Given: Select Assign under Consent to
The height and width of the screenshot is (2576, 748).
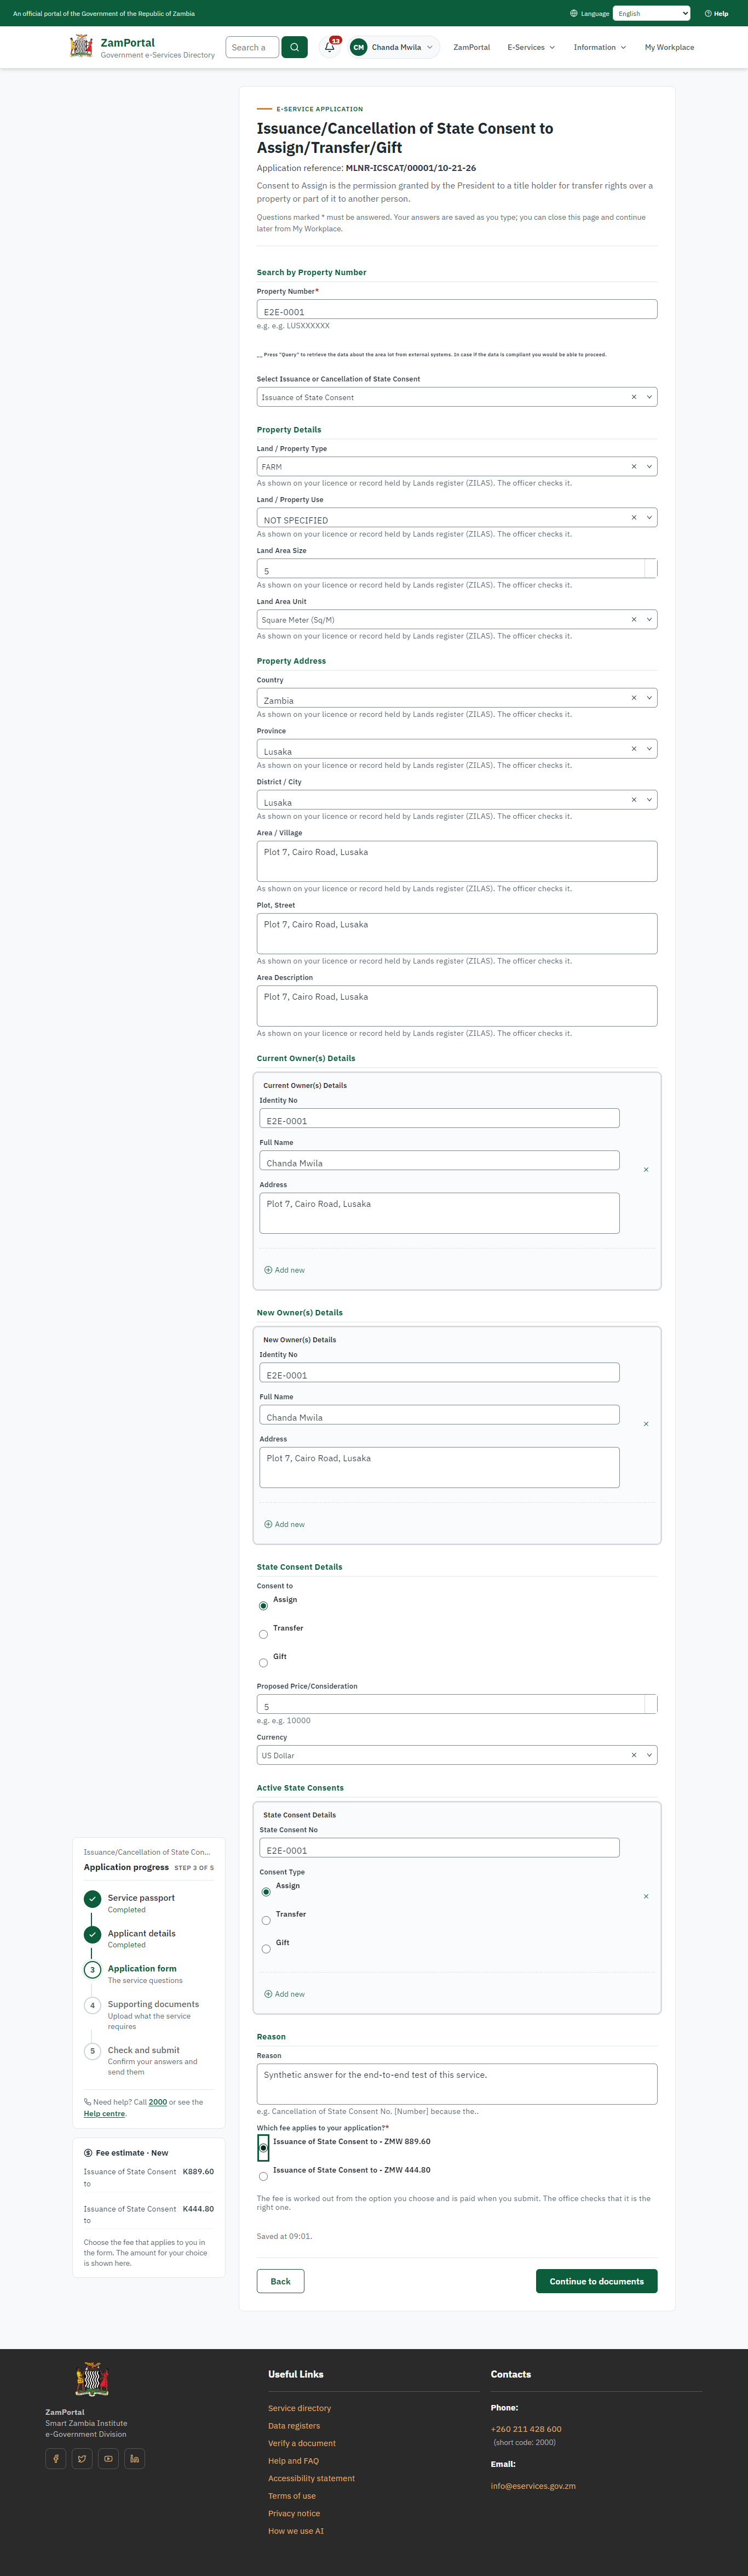Looking at the screenshot, I should [x=263, y=1606].
